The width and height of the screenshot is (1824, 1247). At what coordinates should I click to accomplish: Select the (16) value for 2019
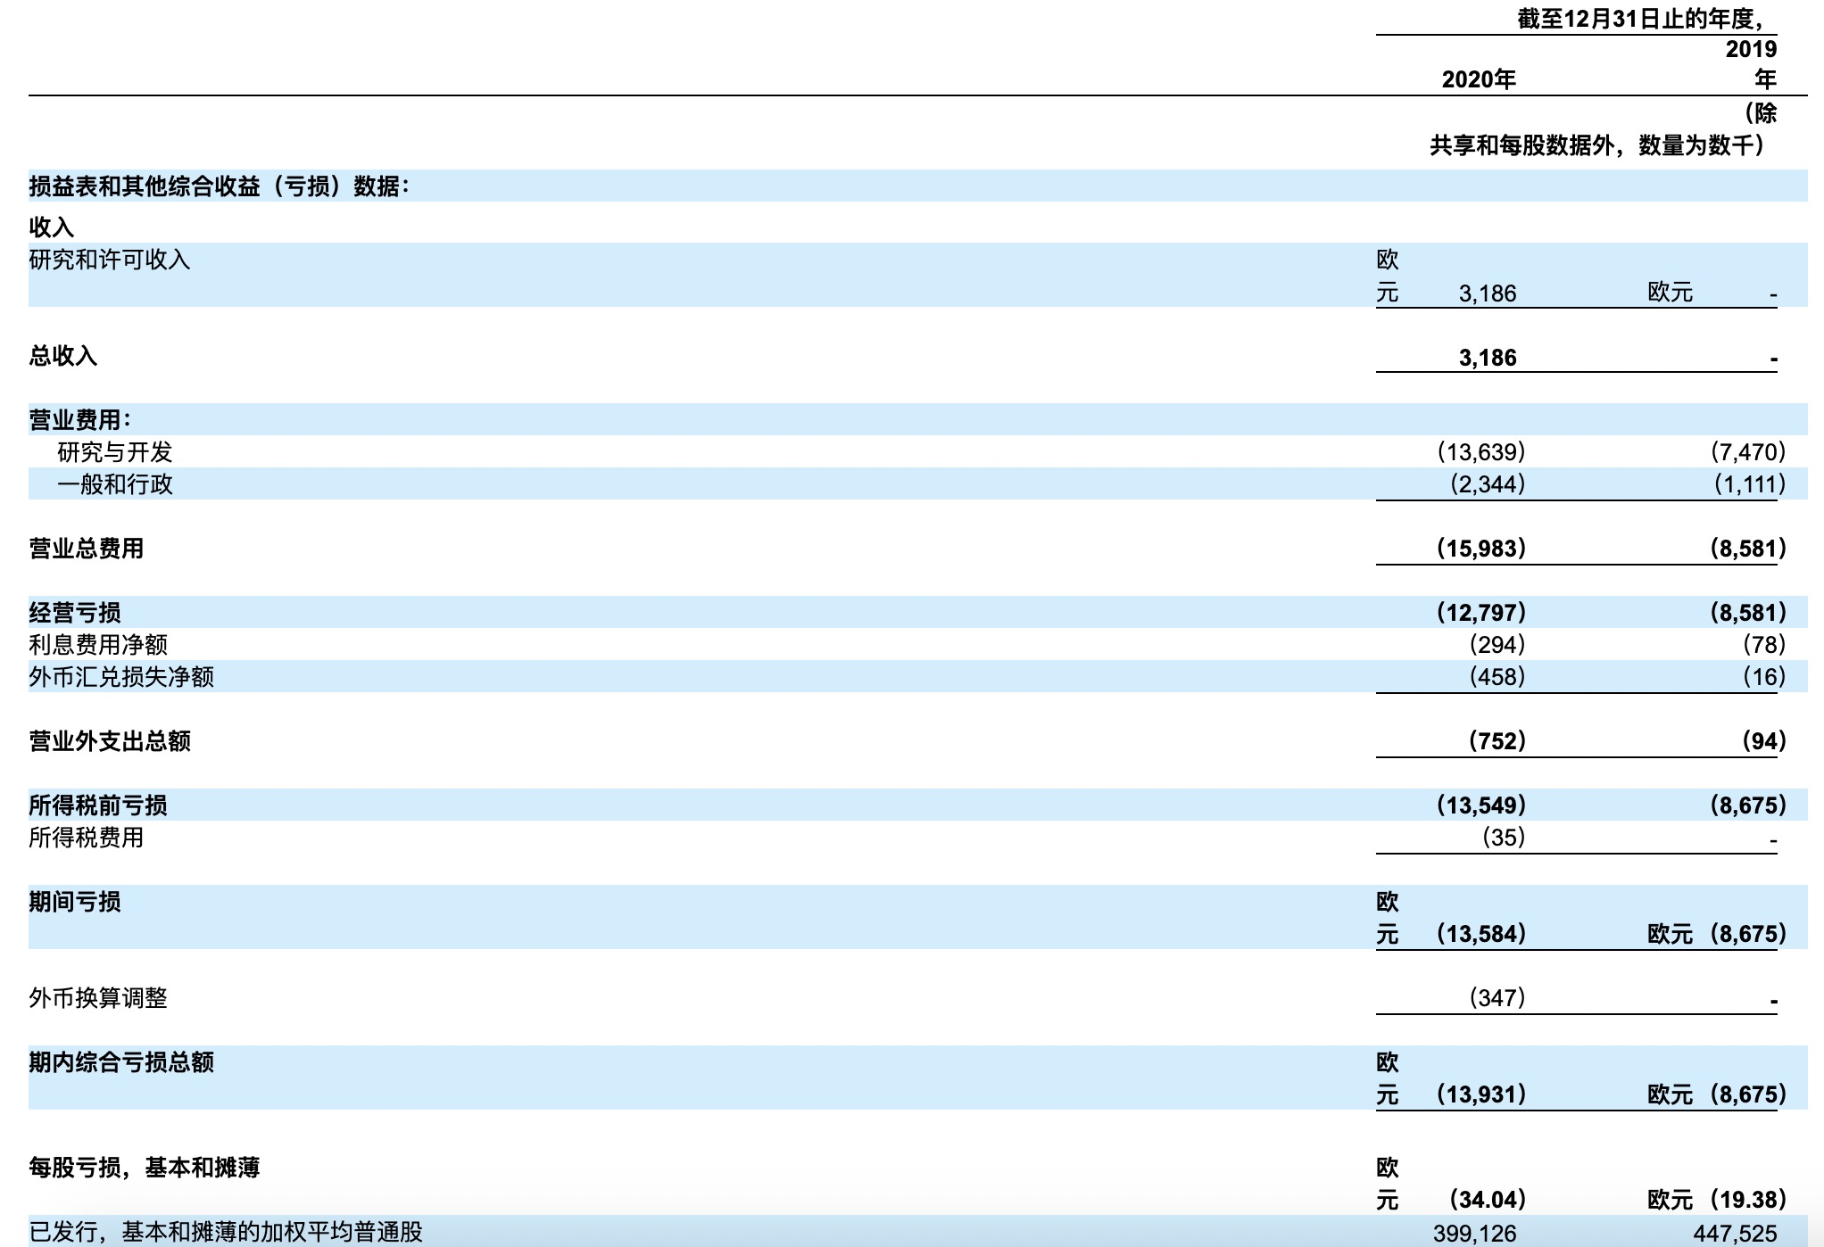pos(1764,676)
